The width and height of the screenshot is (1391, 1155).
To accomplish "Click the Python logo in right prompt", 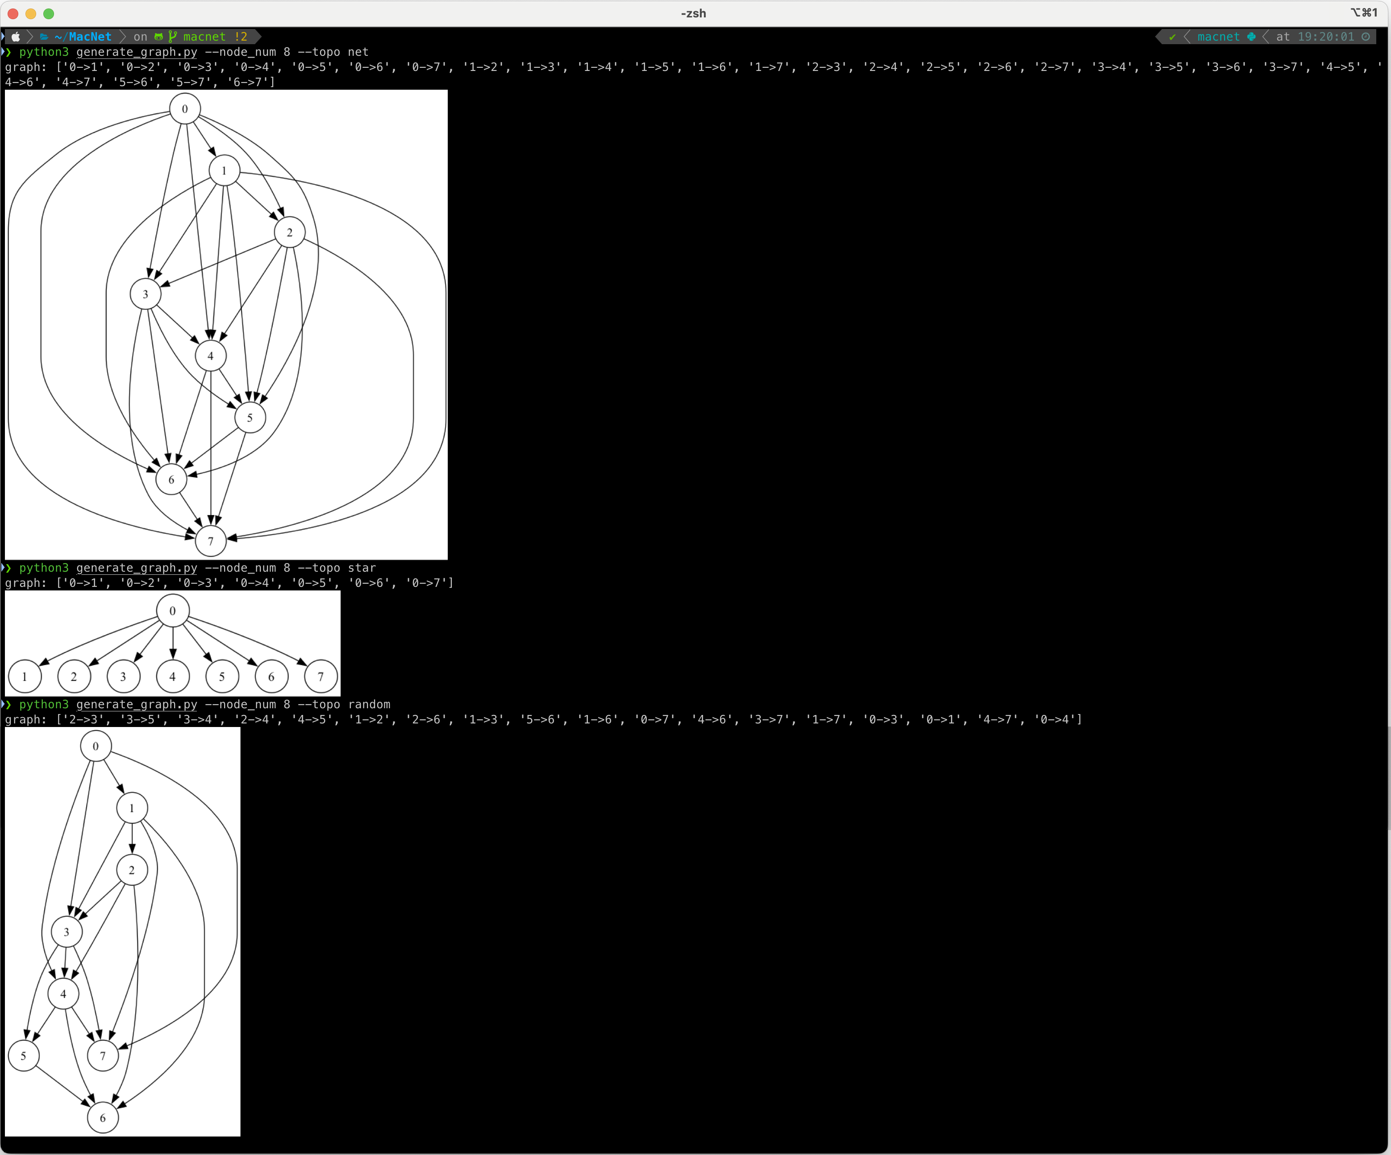I will (x=1251, y=37).
